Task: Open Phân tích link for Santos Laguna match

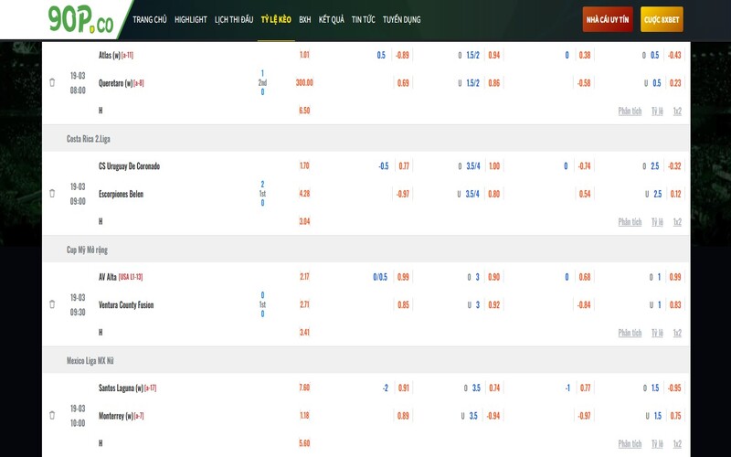Action: tap(630, 444)
